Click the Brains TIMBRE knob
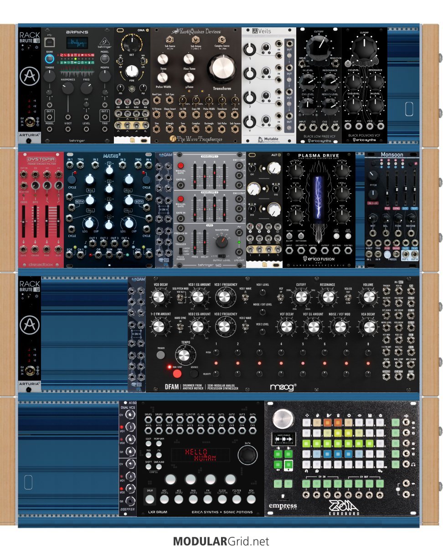This screenshot has width=443, height=551. tap(49, 75)
